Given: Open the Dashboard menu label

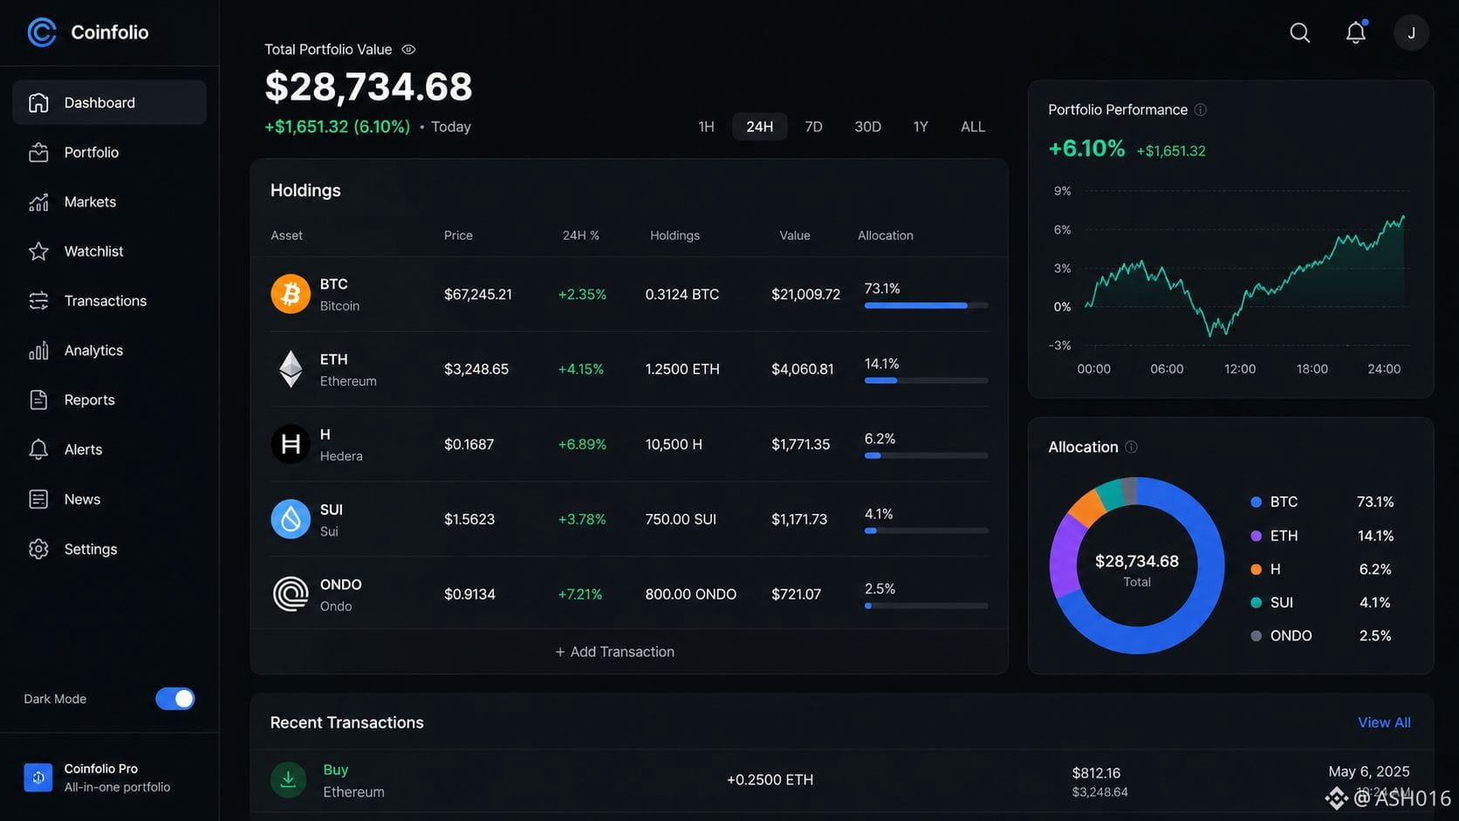Looking at the screenshot, I should coord(99,103).
